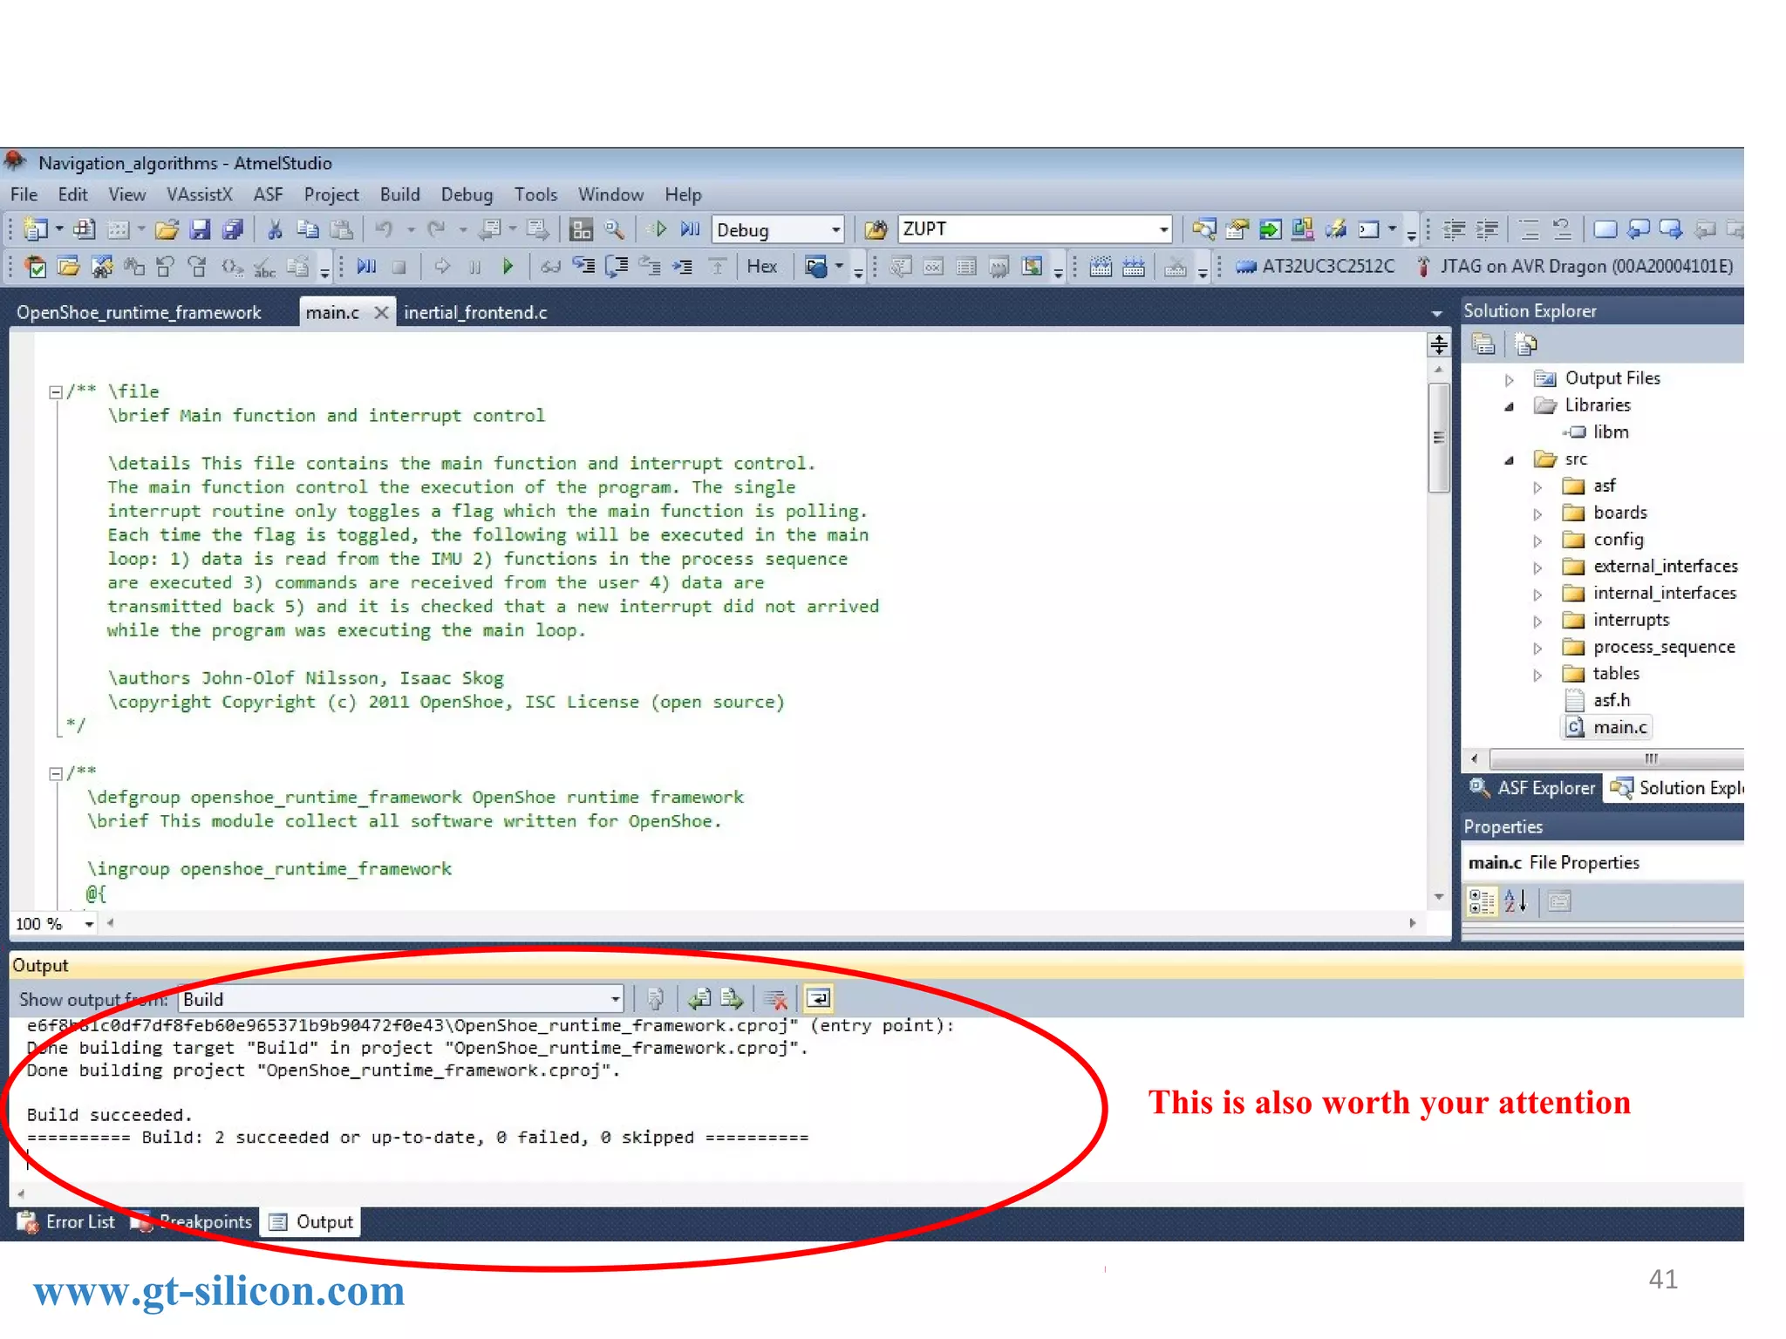Collapse the file comment block outline
The height and width of the screenshot is (1339, 1786).
(x=56, y=392)
